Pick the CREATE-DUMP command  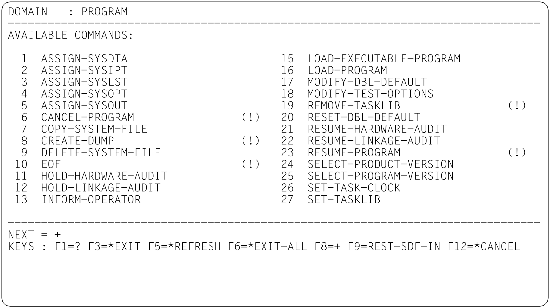pyautogui.click(x=78, y=141)
